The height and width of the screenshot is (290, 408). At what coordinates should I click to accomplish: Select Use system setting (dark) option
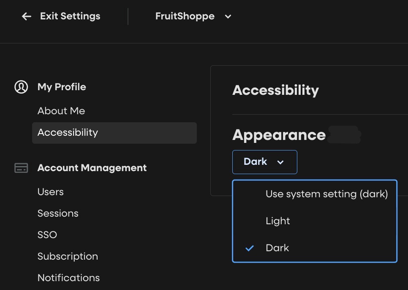pos(326,194)
